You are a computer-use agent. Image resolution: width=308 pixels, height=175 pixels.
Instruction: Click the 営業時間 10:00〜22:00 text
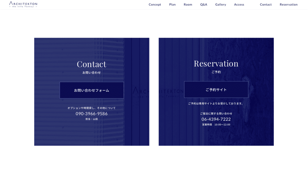216,125
